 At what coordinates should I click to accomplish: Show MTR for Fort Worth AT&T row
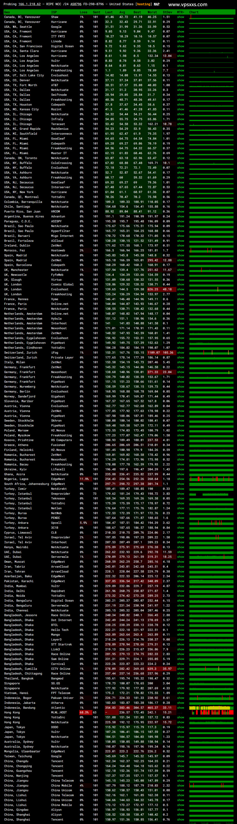[181, 85]
